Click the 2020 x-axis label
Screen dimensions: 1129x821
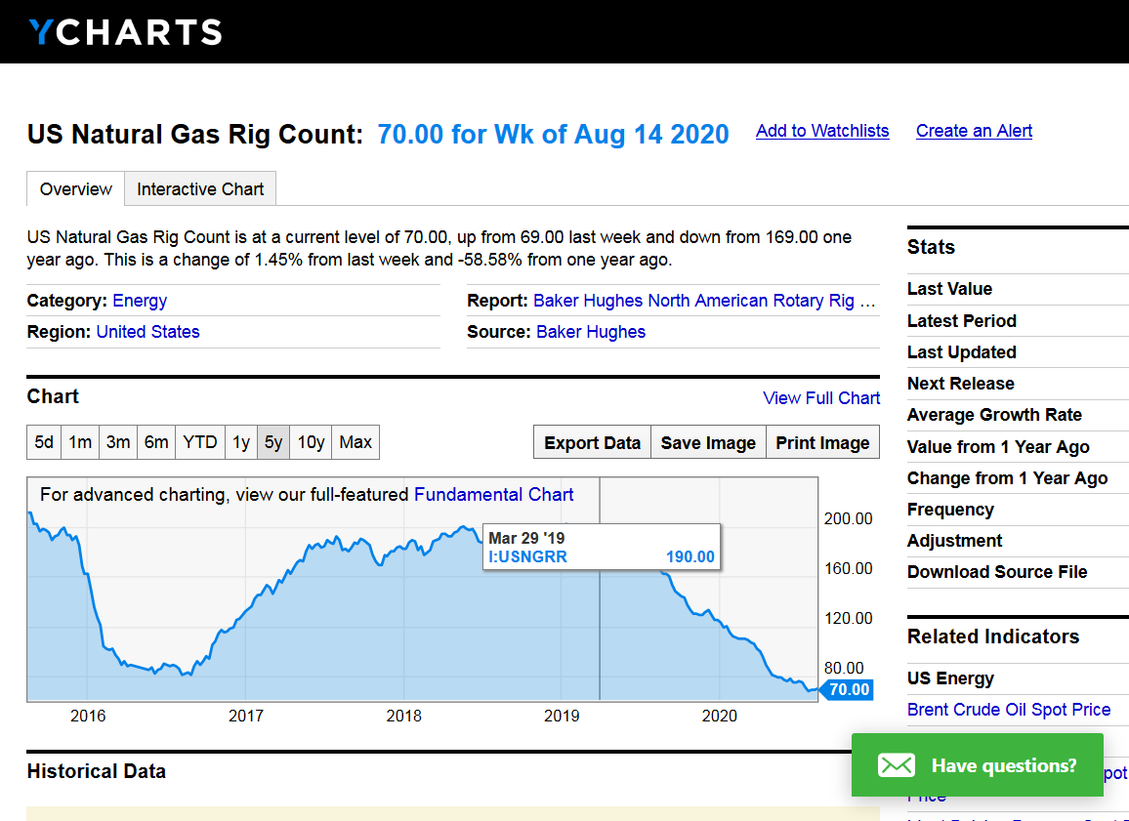[x=720, y=716]
